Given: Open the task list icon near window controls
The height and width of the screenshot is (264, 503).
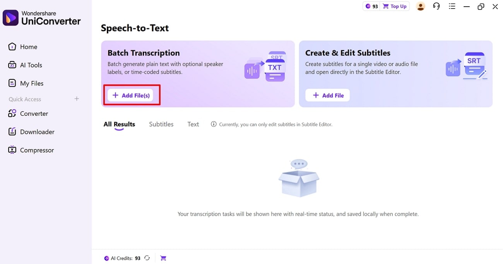Looking at the screenshot, I should (x=452, y=6).
